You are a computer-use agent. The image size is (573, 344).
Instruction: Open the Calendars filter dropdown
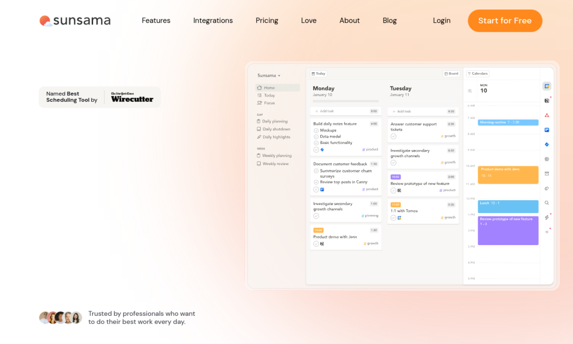(478, 73)
